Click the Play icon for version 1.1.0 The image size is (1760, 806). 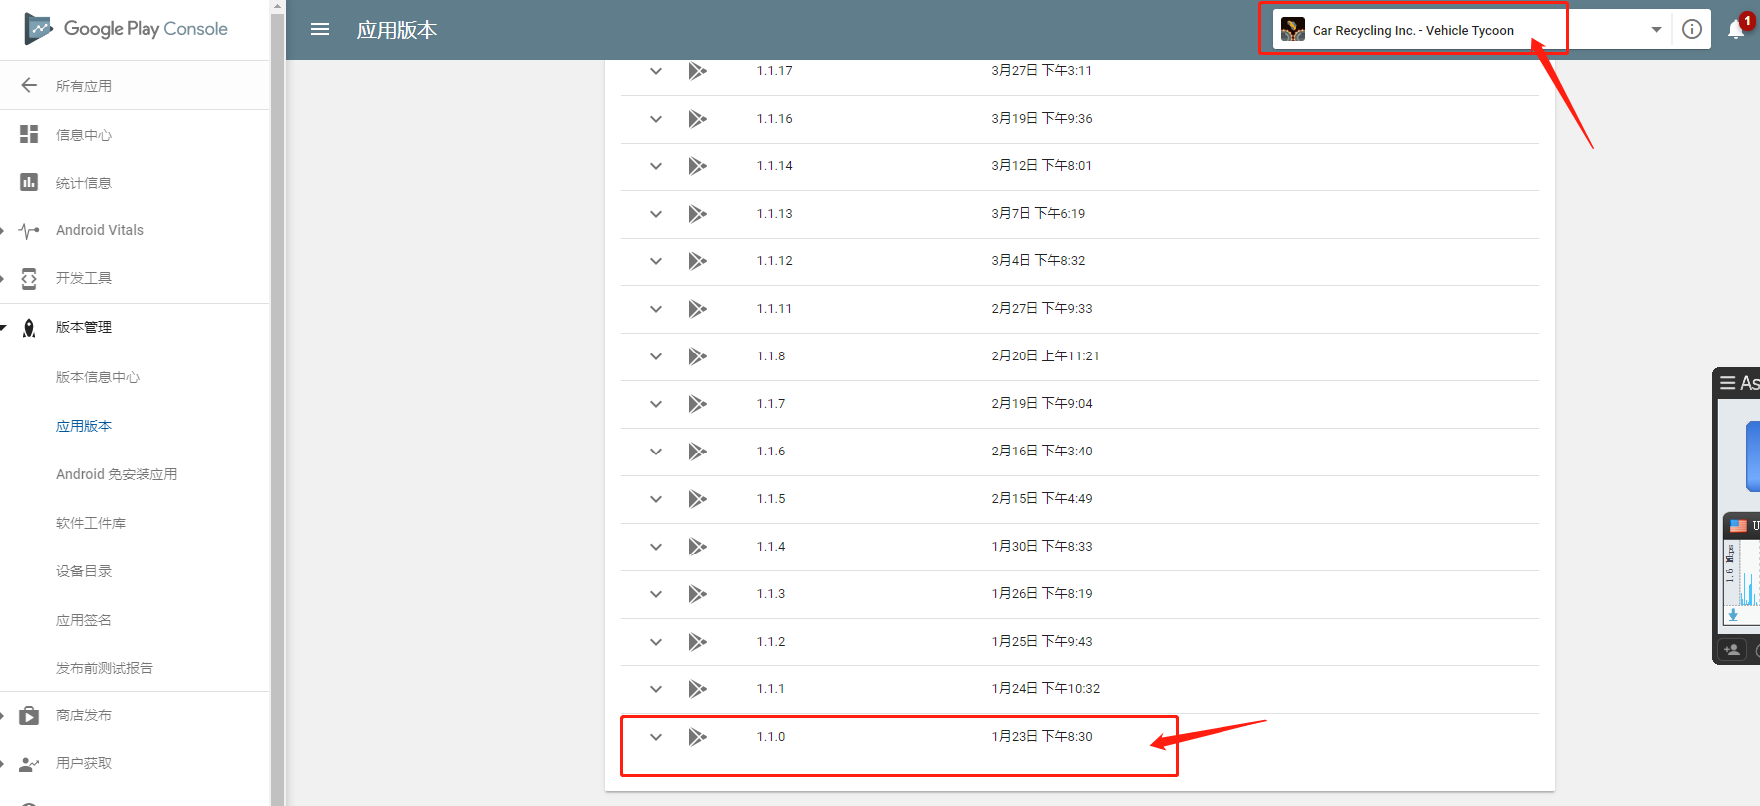[698, 737]
